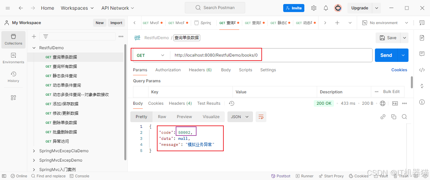Open the user avatar menu

pyautogui.click(x=338, y=8)
